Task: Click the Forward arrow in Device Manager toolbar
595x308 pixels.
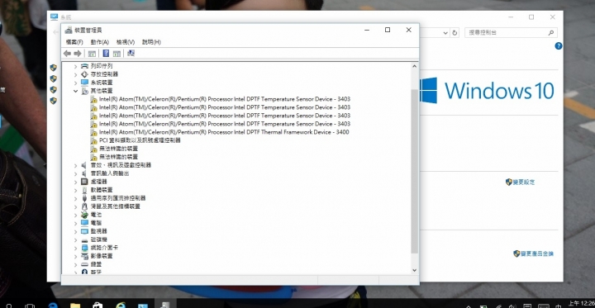Action: [x=78, y=54]
